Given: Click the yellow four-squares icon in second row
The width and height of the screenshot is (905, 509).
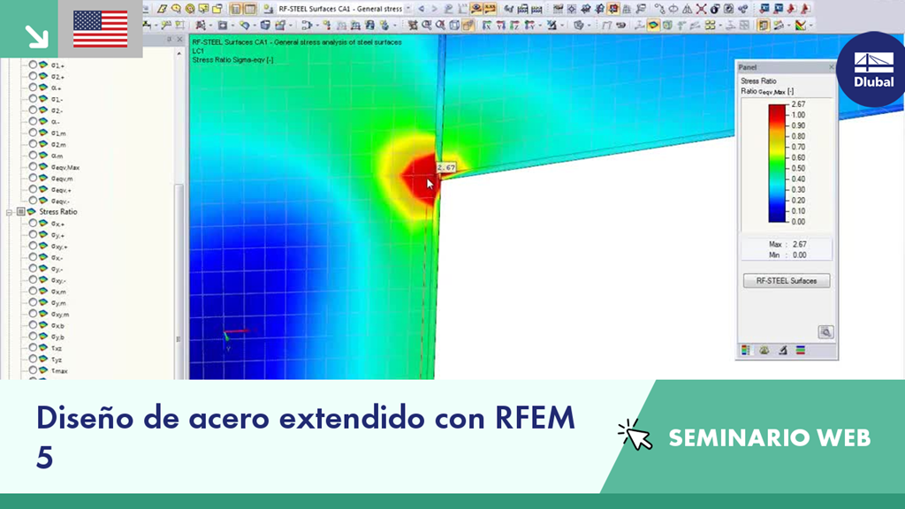Looking at the screenshot, I should [710, 25].
